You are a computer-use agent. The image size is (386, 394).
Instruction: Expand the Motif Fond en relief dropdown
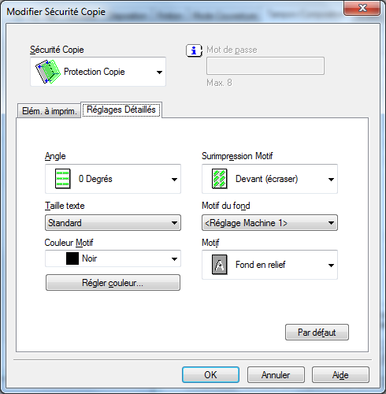point(331,265)
